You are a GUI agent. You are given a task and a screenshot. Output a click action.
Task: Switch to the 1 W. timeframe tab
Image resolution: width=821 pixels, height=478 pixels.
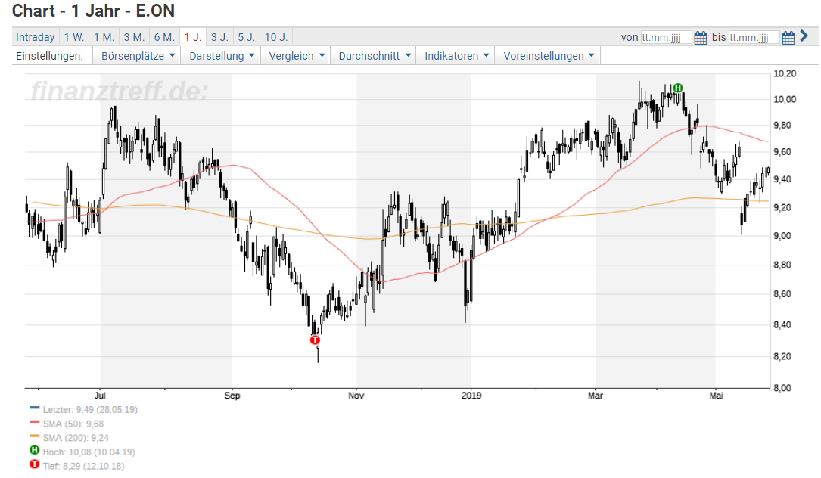tap(74, 37)
